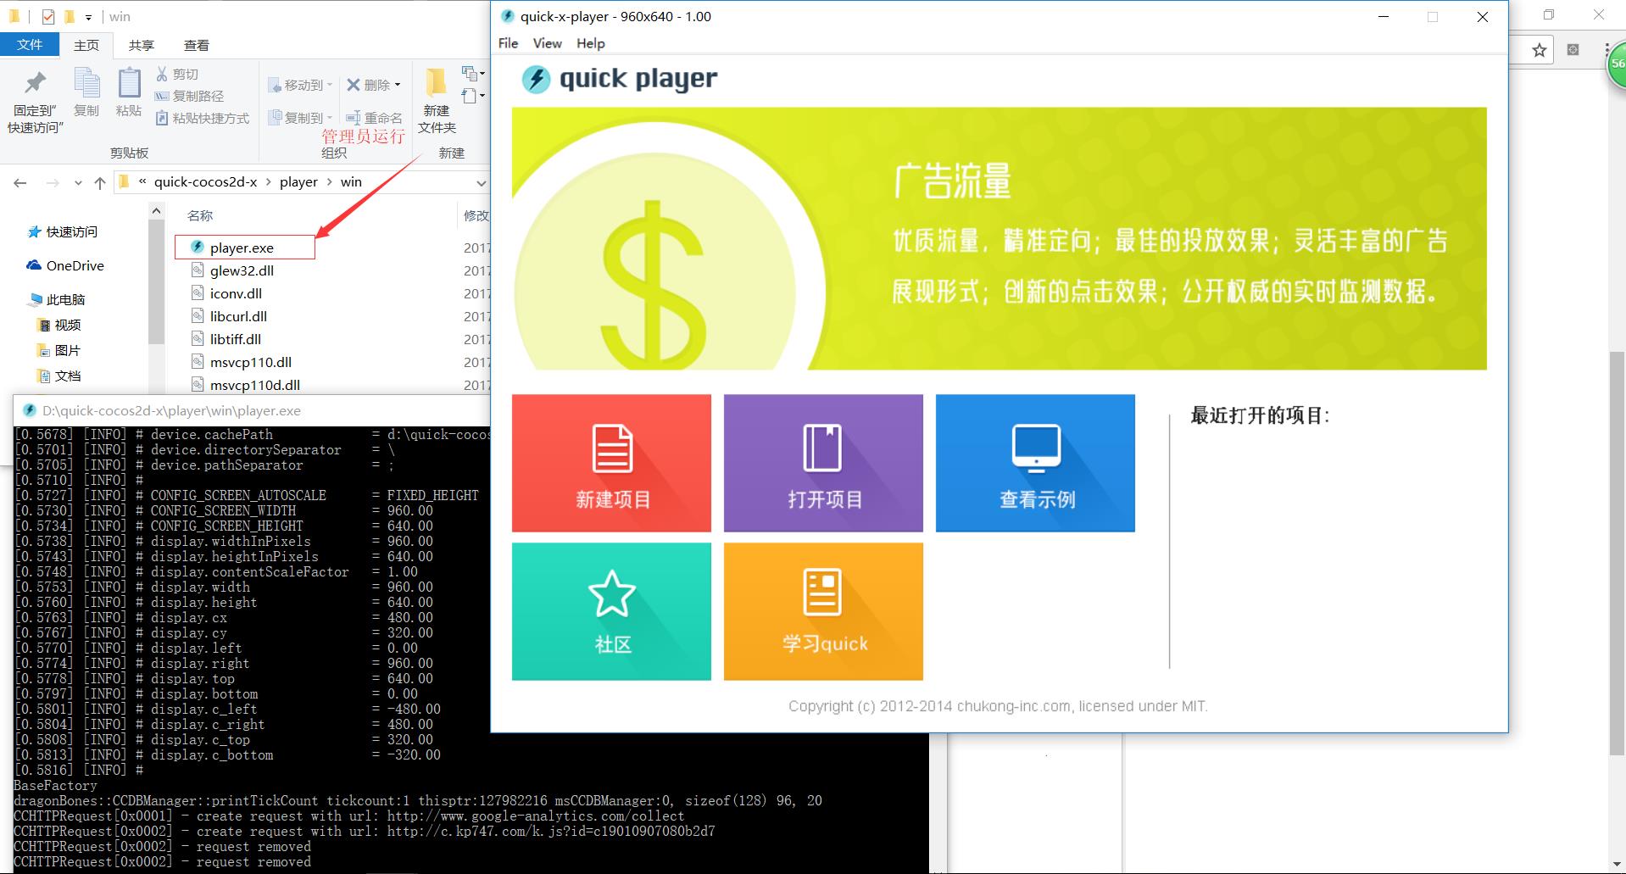This screenshot has height=874, width=1626.
Task: Switch to the 查看 ribbon tab
Action: point(196,45)
